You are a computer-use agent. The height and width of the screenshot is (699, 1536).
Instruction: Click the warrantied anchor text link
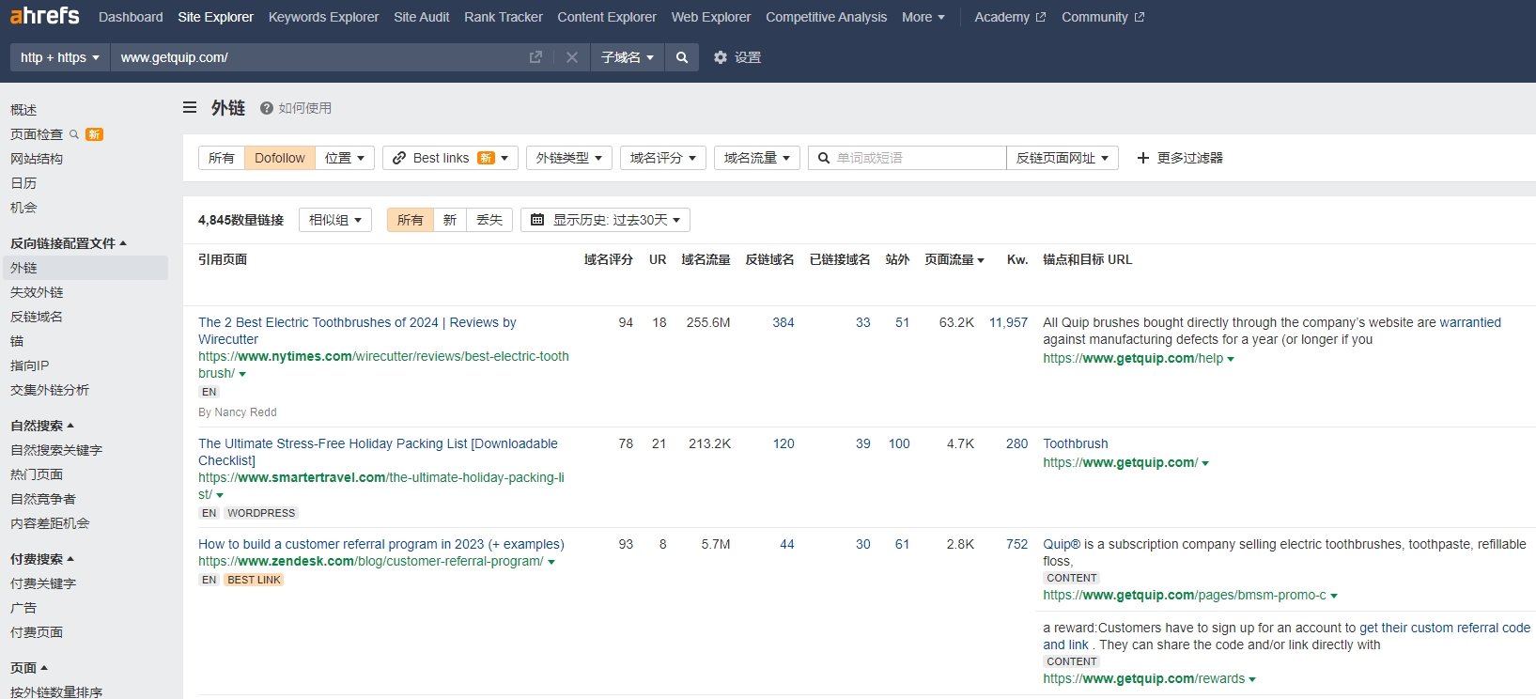[x=1470, y=322]
